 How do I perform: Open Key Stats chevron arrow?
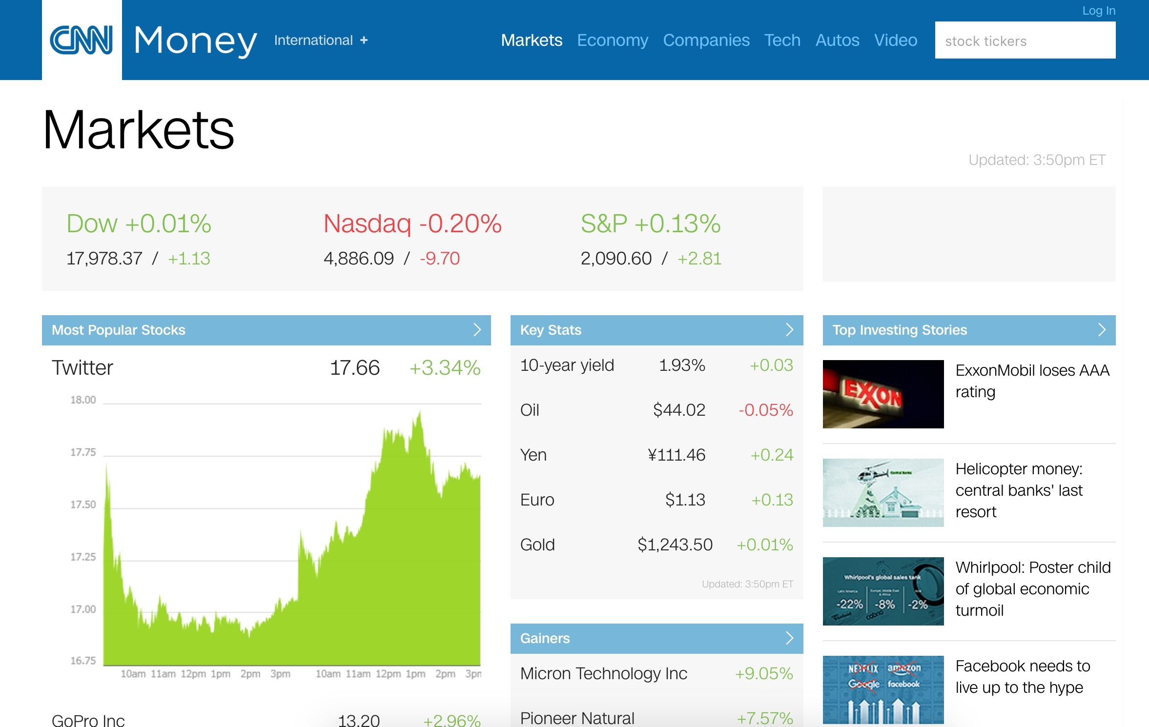789,330
